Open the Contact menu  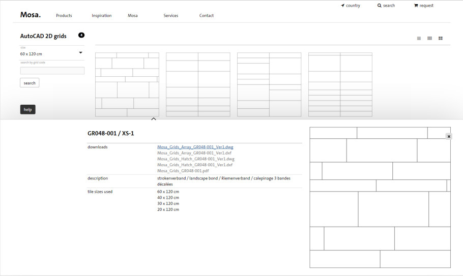(x=207, y=16)
